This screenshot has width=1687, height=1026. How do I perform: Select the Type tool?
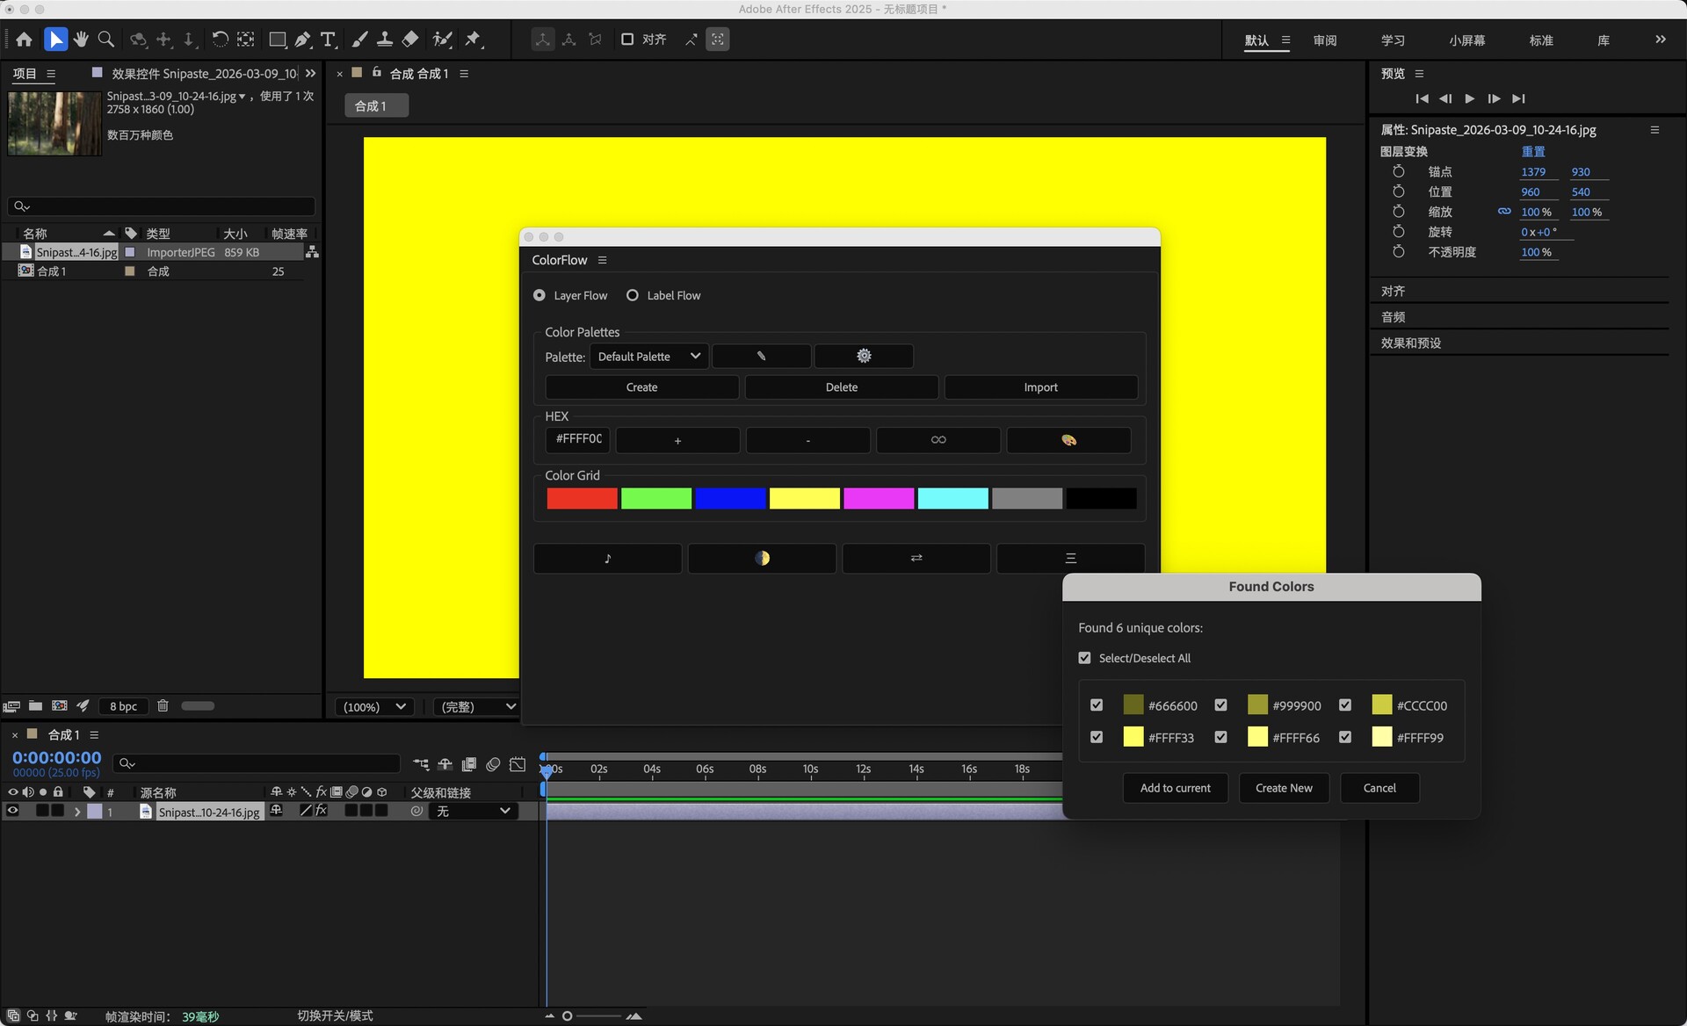tap(328, 40)
